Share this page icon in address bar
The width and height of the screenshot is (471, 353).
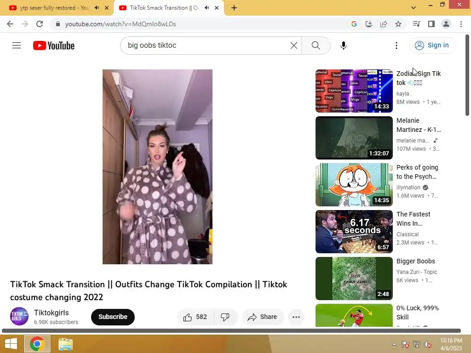tap(383, 24)
